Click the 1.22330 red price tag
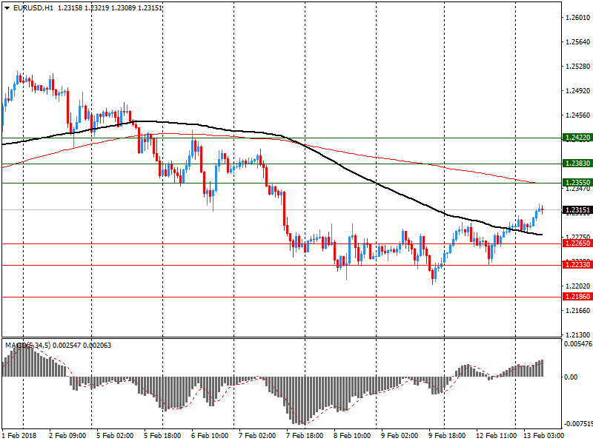This screenshot has width=593, height=444. click(x=577, y=265)
